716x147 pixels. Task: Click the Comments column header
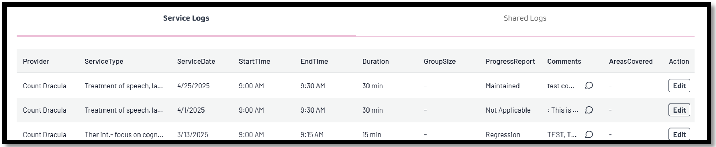(564, 61)
